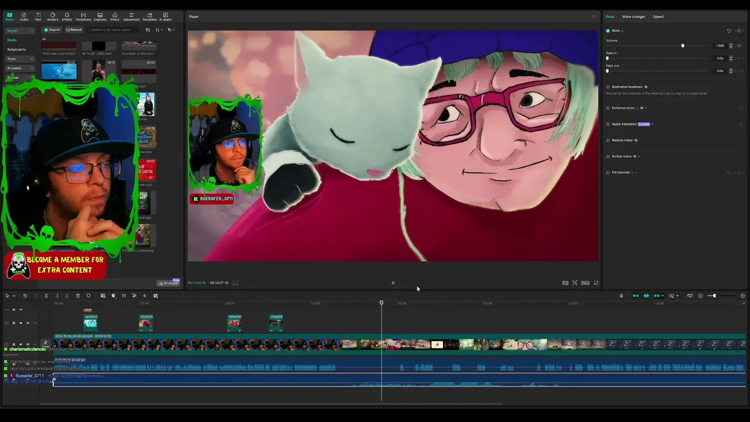Step the Volume dB value stepper

pyautogui.click(x=731, y=46)
